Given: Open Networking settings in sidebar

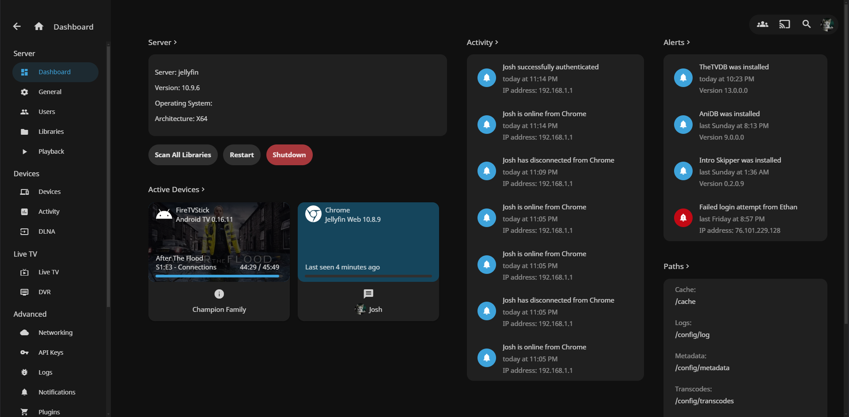Looking at the screenshot, I should pos(55,333).
